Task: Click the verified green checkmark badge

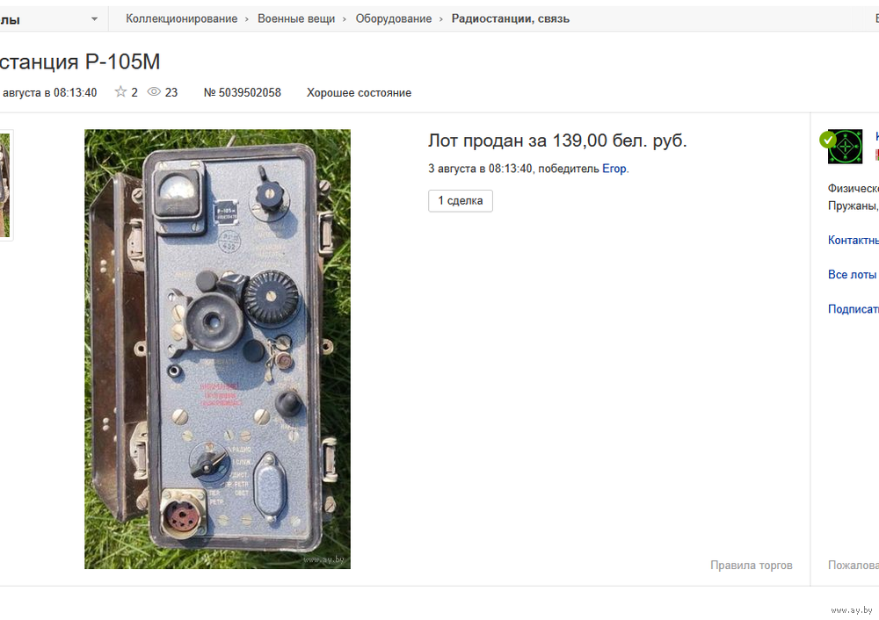Action: click(x=828, y=140)
